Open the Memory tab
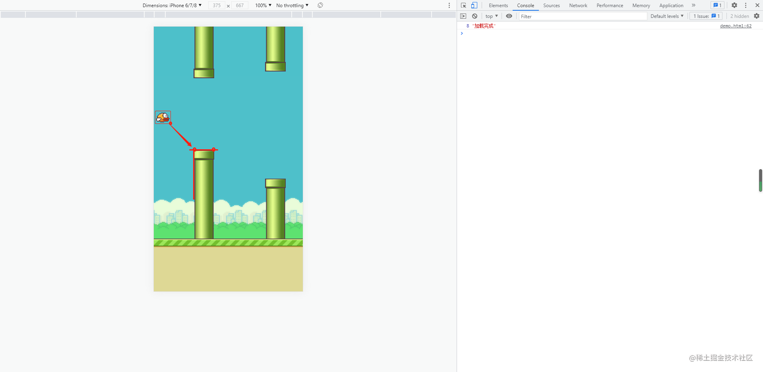Screen dimensions: 763x372 (641, 6)
